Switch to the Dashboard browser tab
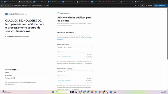Image resolution: width=168 pixels, height=94 pixels. tap(10, 2)
